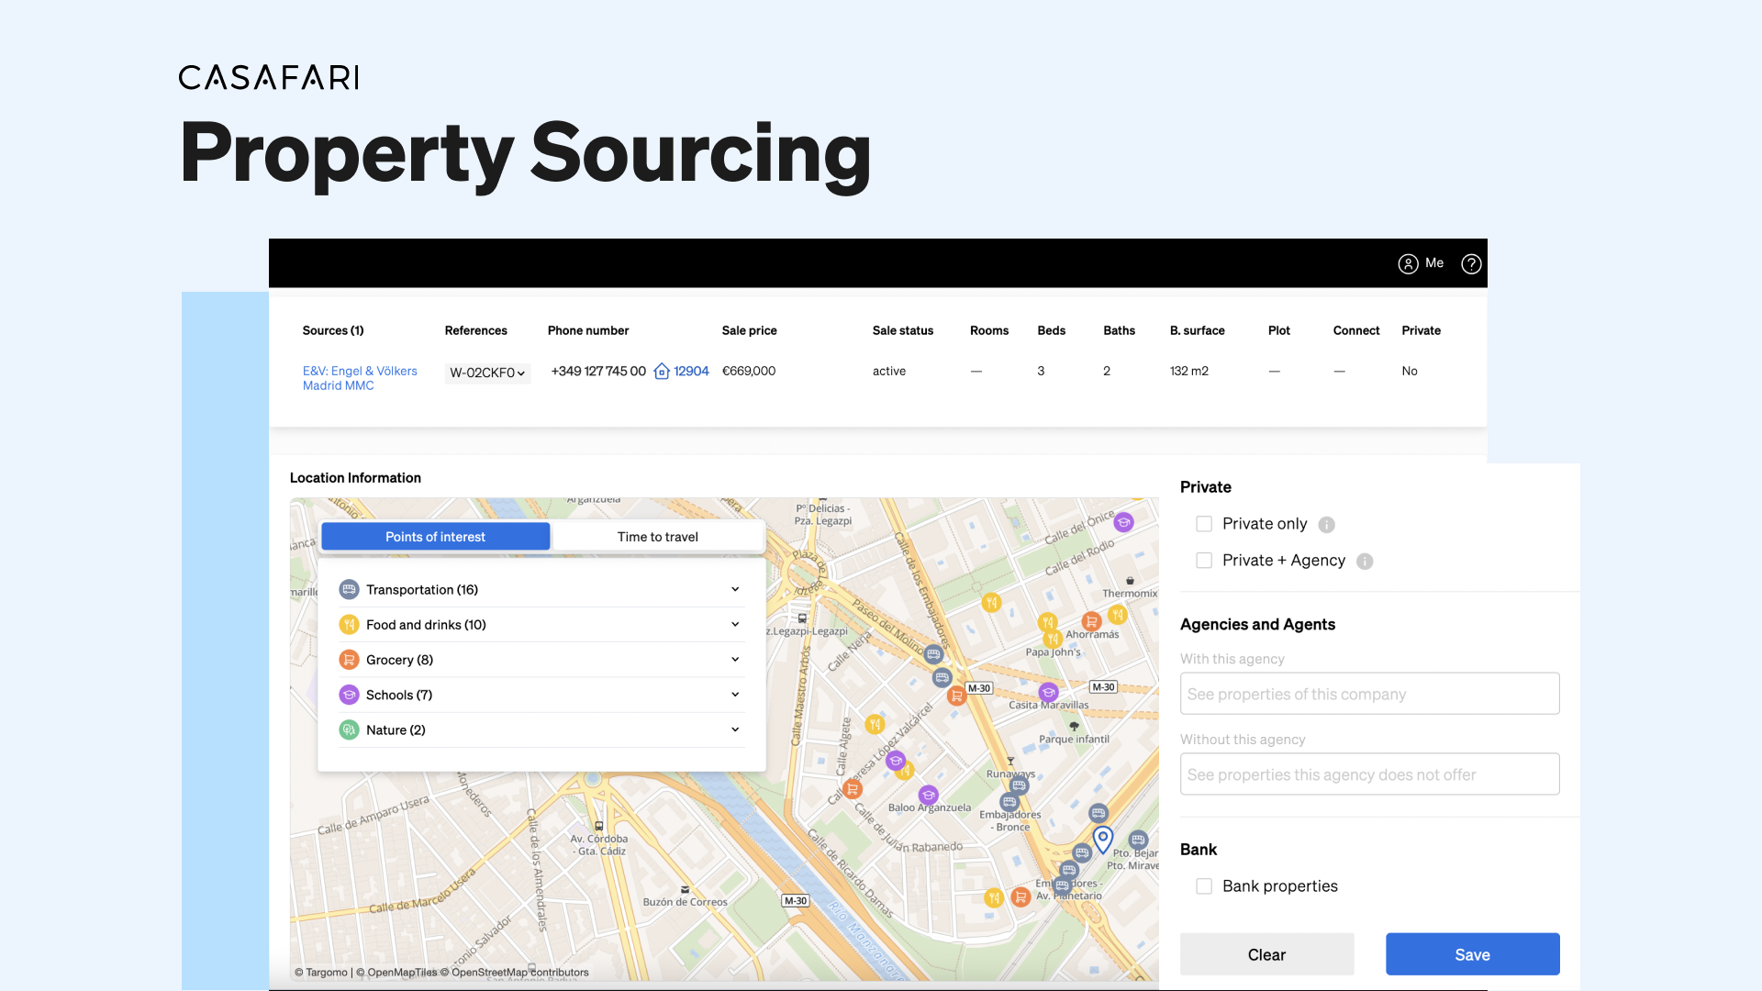
Task: Click the Grocery category cart icon
Action: click(349, 660)
